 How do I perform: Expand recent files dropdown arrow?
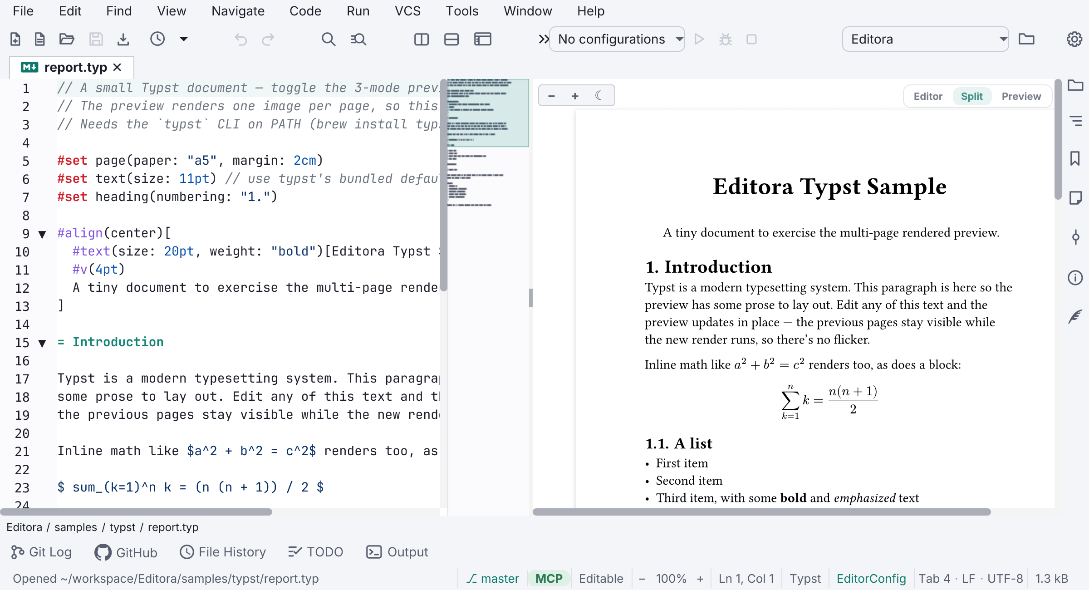pyautogui.click(x=183, y=39)
